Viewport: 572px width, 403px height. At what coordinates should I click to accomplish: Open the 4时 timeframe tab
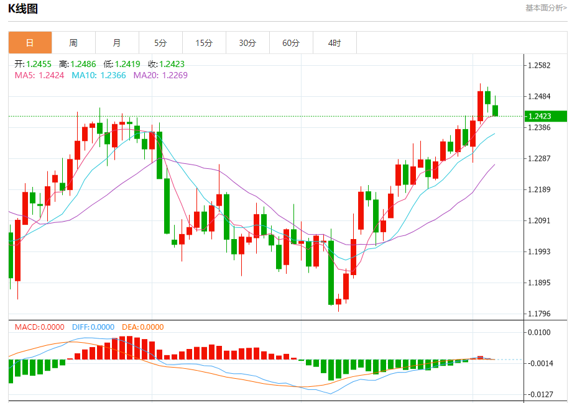pos(334,43)
